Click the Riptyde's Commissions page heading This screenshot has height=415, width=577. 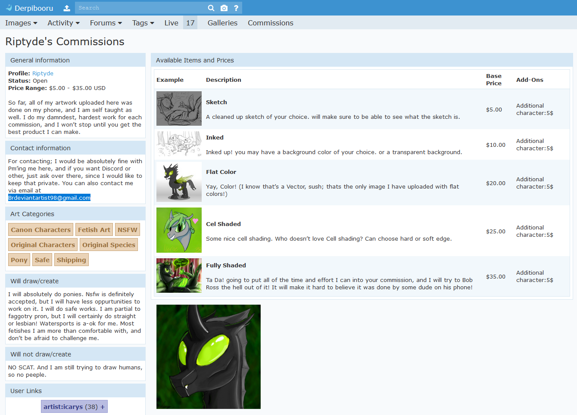click(65, 42)
